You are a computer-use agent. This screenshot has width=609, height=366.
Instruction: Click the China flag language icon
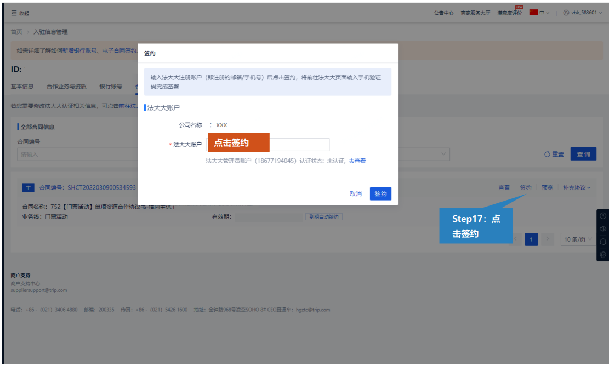click(533, 13)
